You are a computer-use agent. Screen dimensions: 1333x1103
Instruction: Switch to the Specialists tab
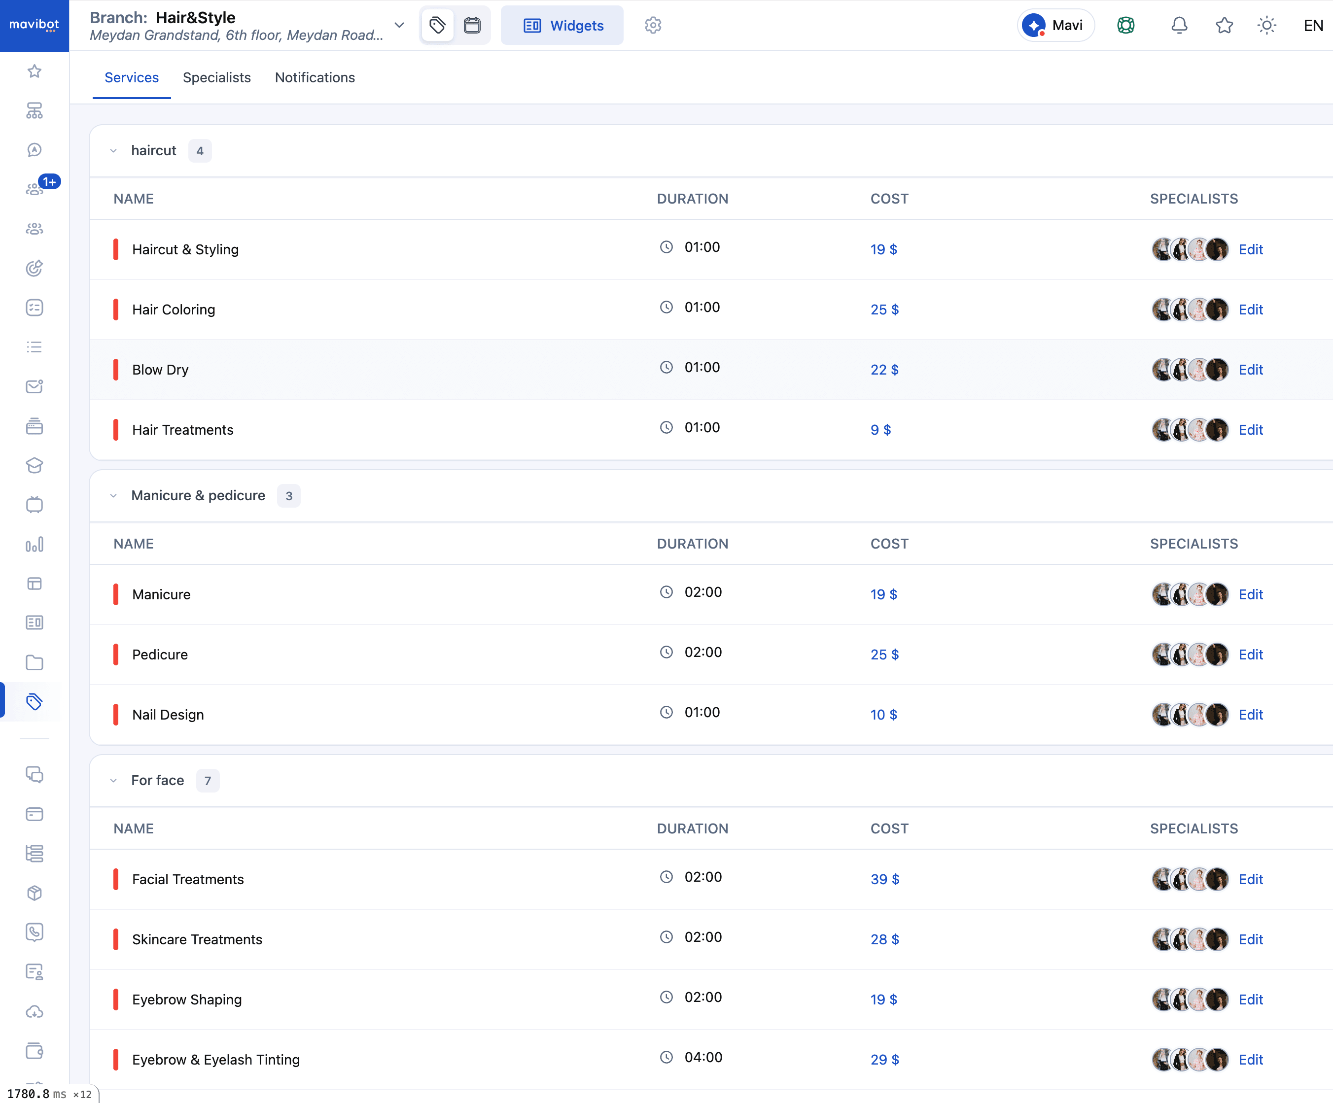[216, 77]
